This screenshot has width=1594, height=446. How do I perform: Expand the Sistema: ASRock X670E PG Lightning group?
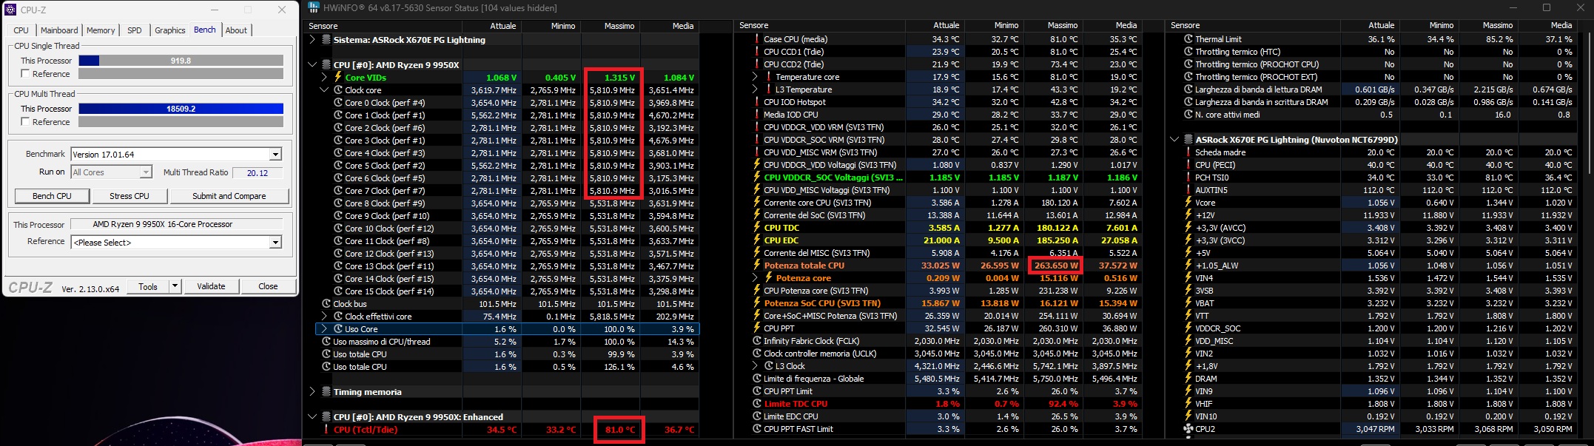tap(312, 40)
